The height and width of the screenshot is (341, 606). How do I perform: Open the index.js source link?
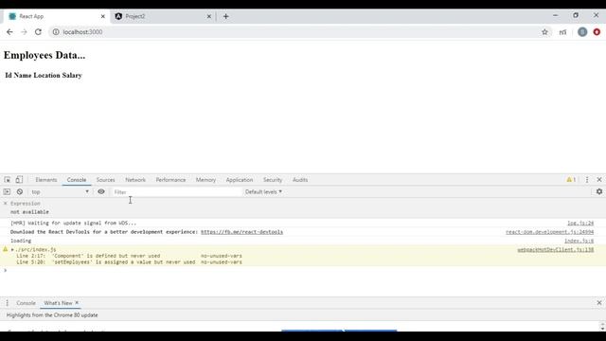579,241
